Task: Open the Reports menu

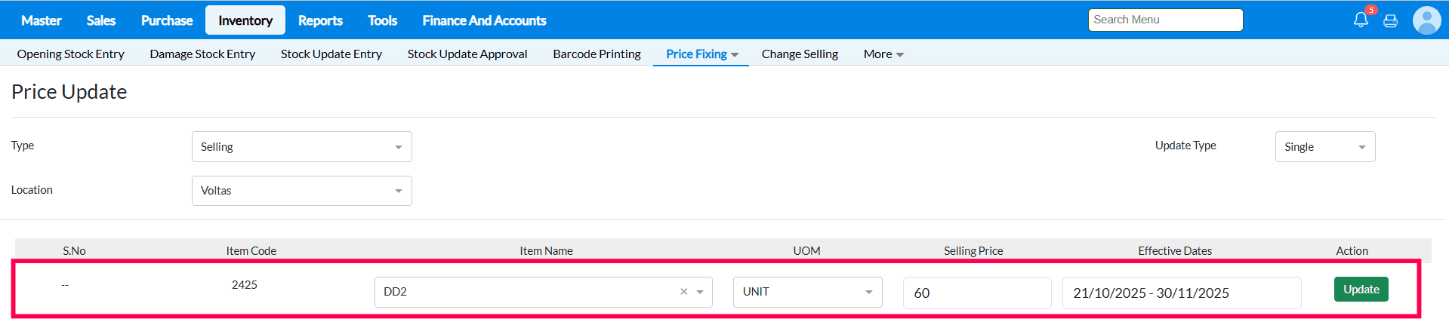Action: click(320, 20)
